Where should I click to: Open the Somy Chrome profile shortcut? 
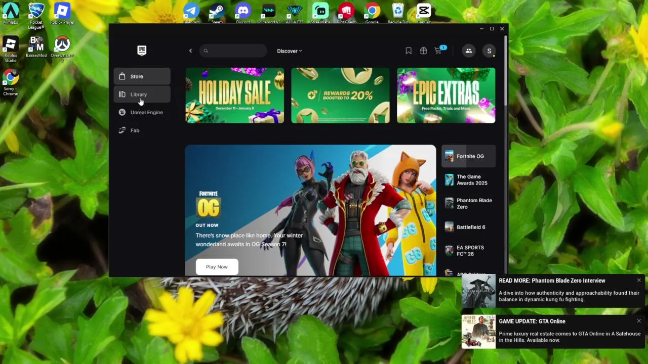pyautogui.click(x=11, y=83)
